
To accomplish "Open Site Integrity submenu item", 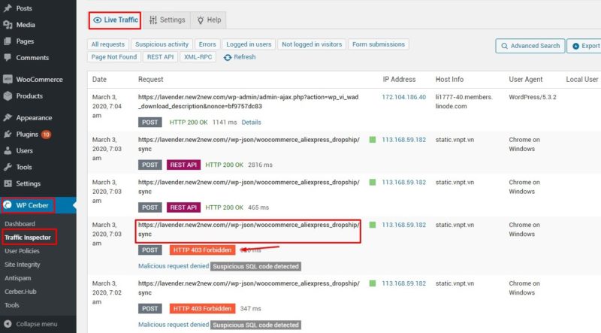I will 23,265.
